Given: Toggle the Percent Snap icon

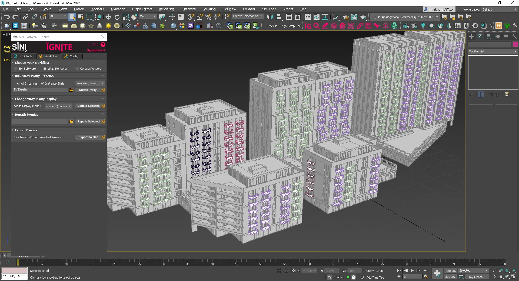Looking at the screenshot, I should [208, 17].
